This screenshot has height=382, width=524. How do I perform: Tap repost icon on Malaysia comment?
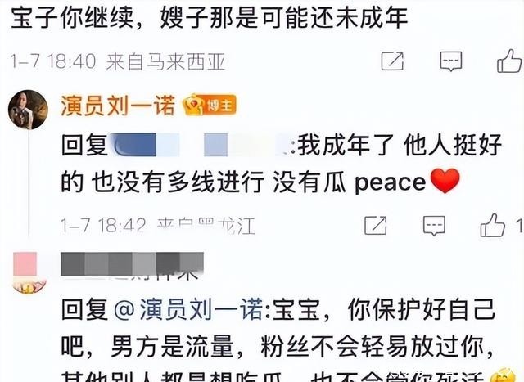click(x=392, y=61)
